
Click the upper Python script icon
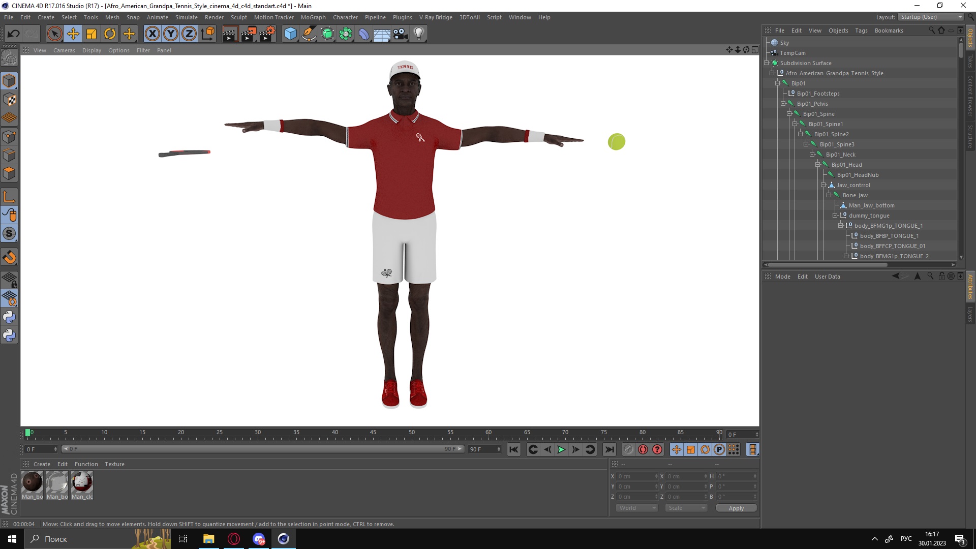9,317
